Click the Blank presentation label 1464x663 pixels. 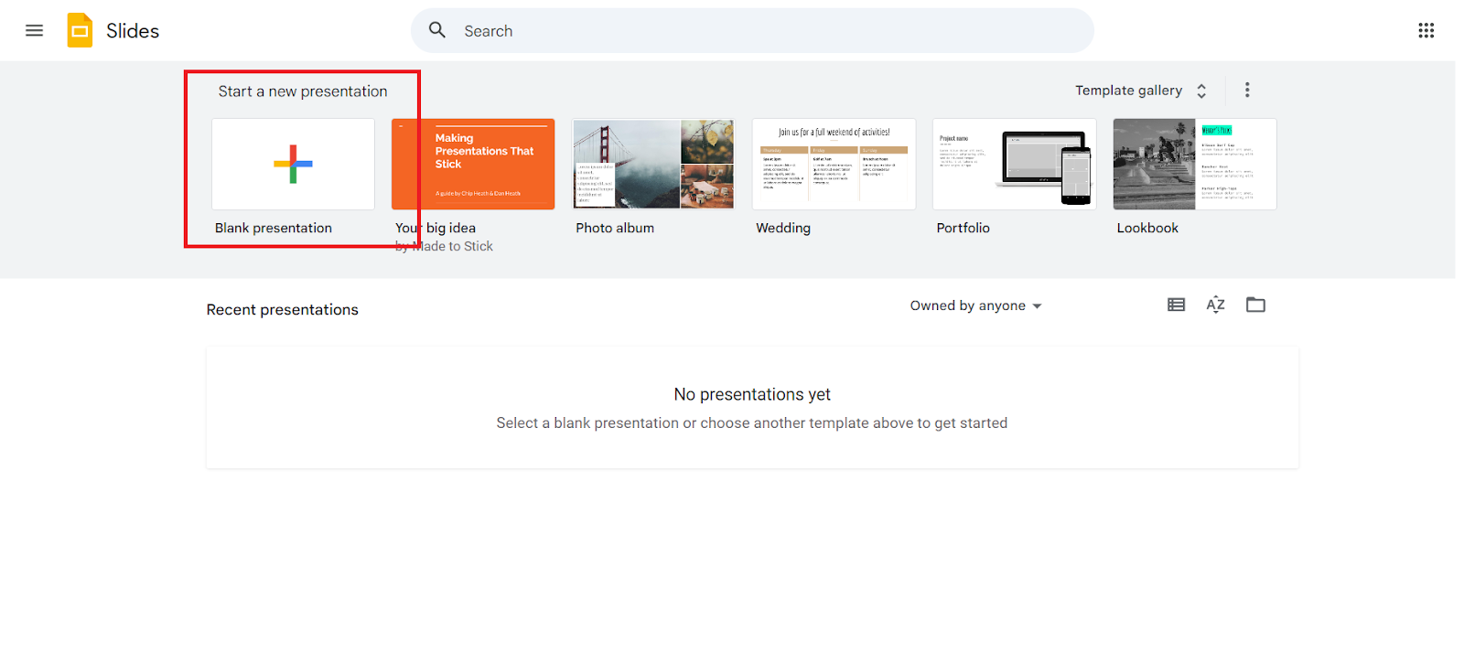274,228
